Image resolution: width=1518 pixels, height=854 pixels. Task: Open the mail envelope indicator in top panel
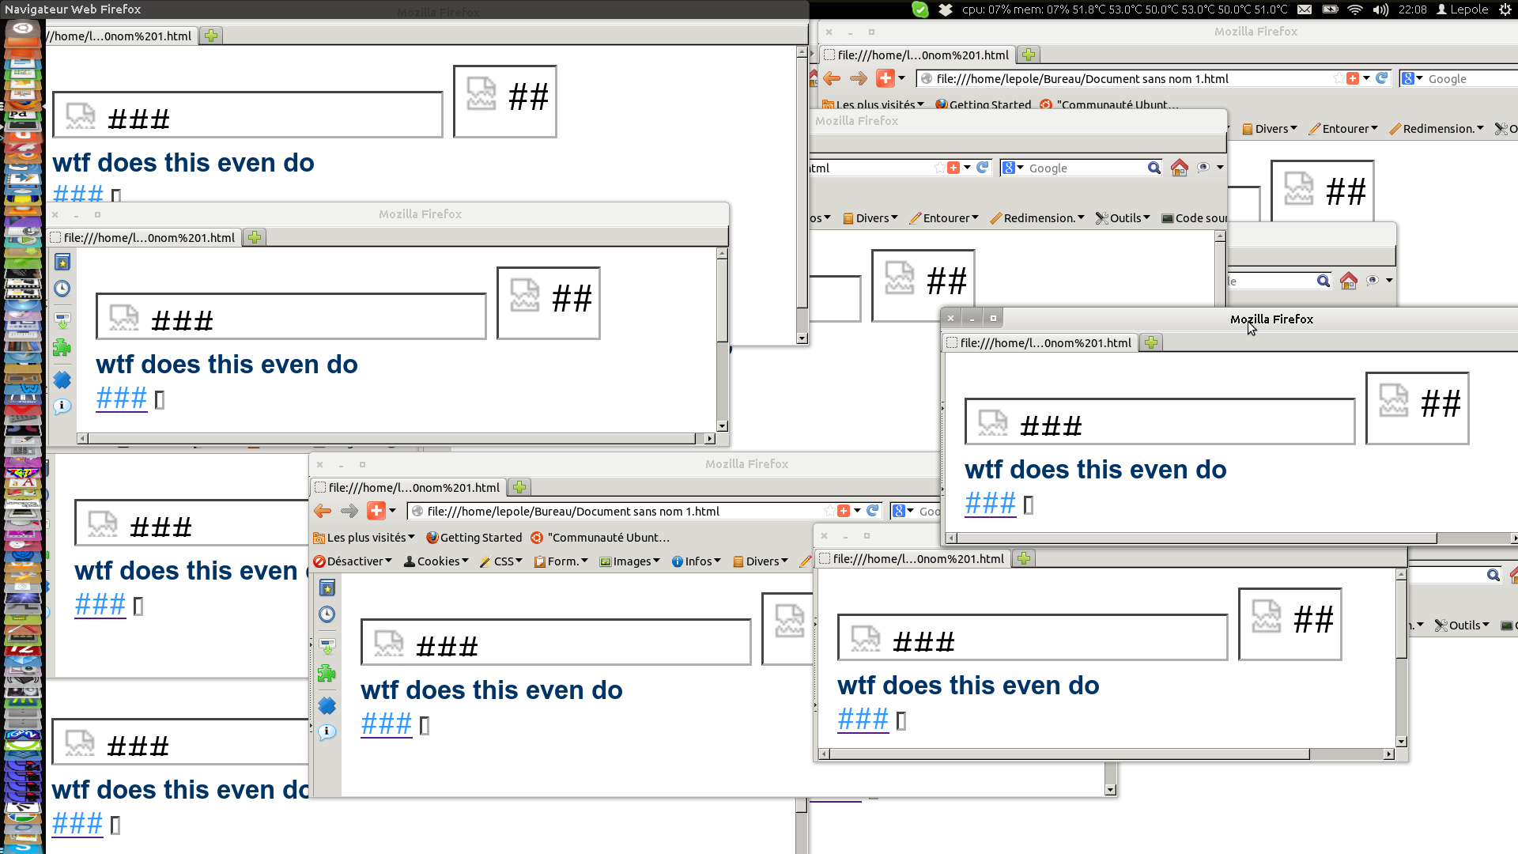(x=1305, y=9)
